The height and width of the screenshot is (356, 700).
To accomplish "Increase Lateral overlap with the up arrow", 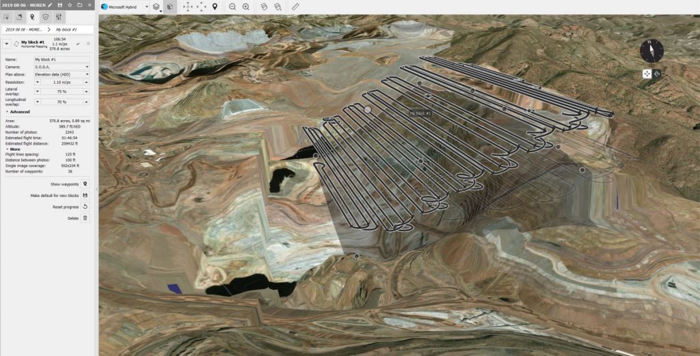I will 87,91.
